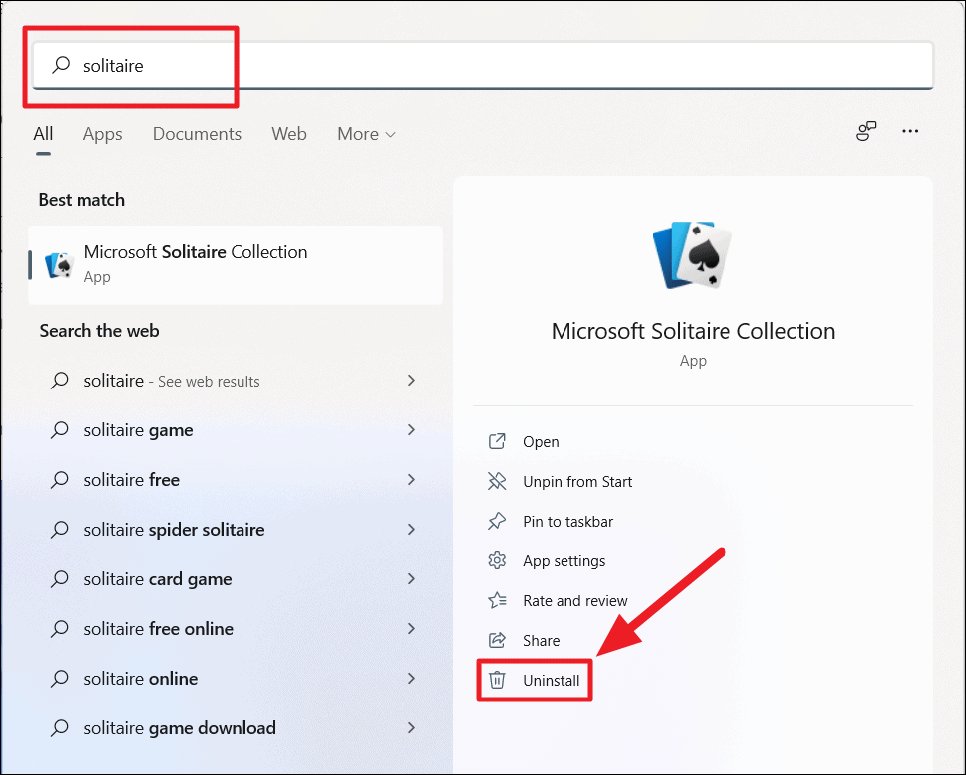Open Microsoft Solitaire Collection best match

[x=195, y=252]
